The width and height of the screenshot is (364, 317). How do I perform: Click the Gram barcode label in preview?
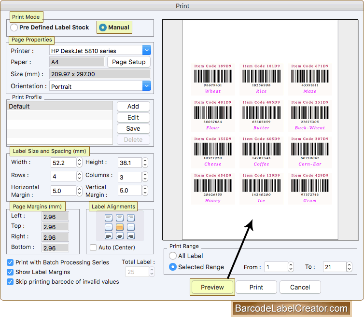pyautogui.click(x=310, y=189)
